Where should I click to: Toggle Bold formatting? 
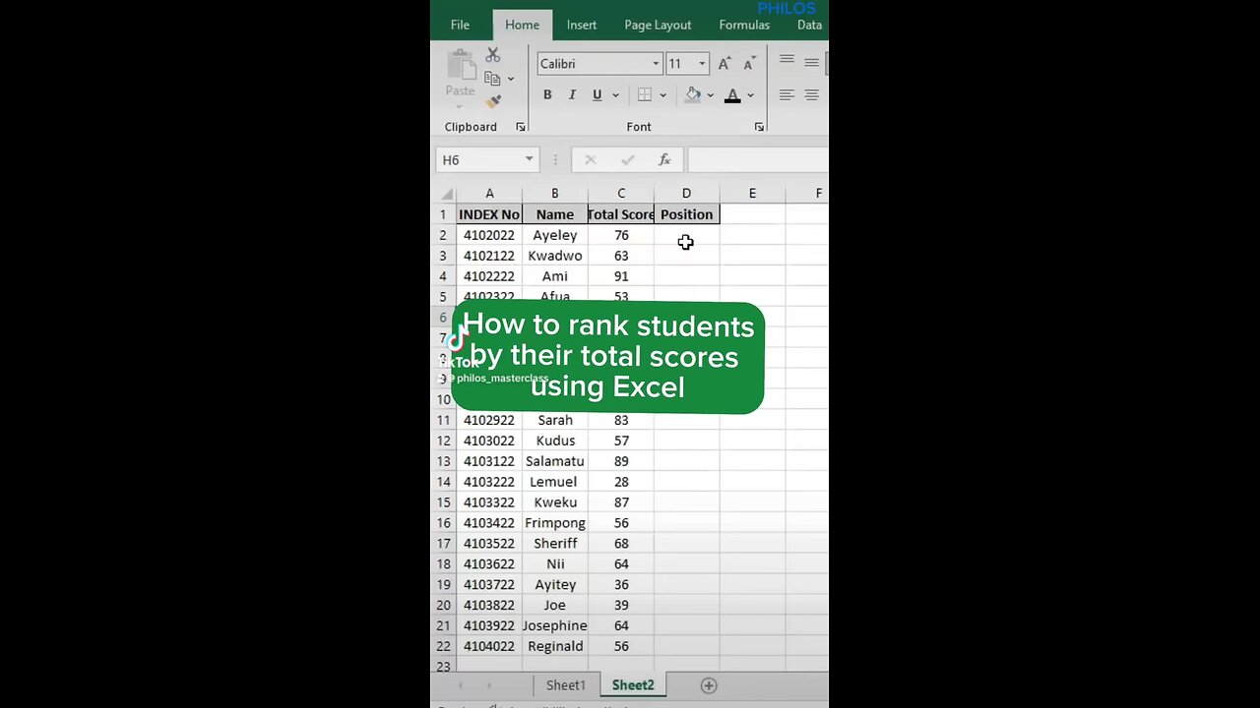pos(547,95)
